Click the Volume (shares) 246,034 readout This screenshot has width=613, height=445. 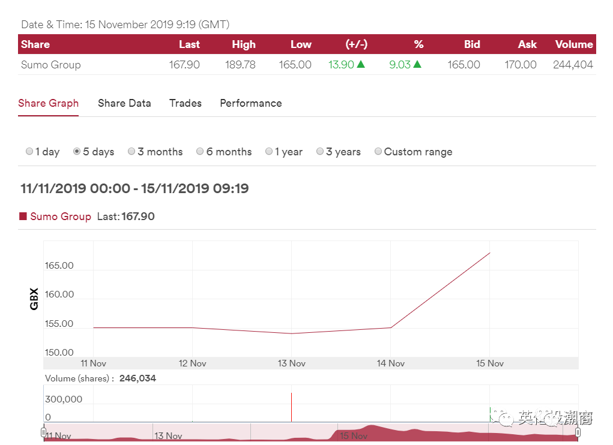tap(100, 378)
